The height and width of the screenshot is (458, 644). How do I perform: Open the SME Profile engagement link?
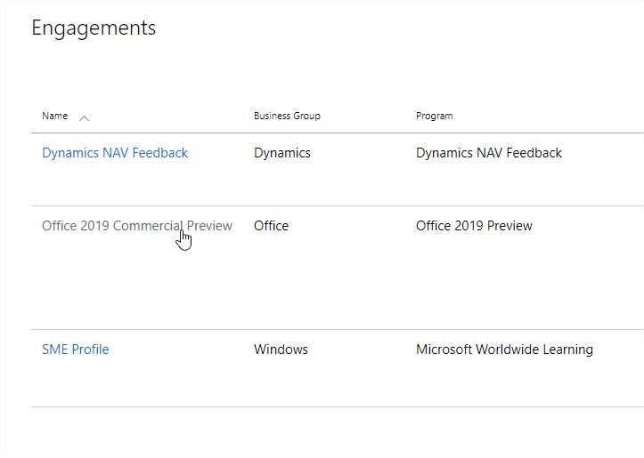(x=76, y=350)
